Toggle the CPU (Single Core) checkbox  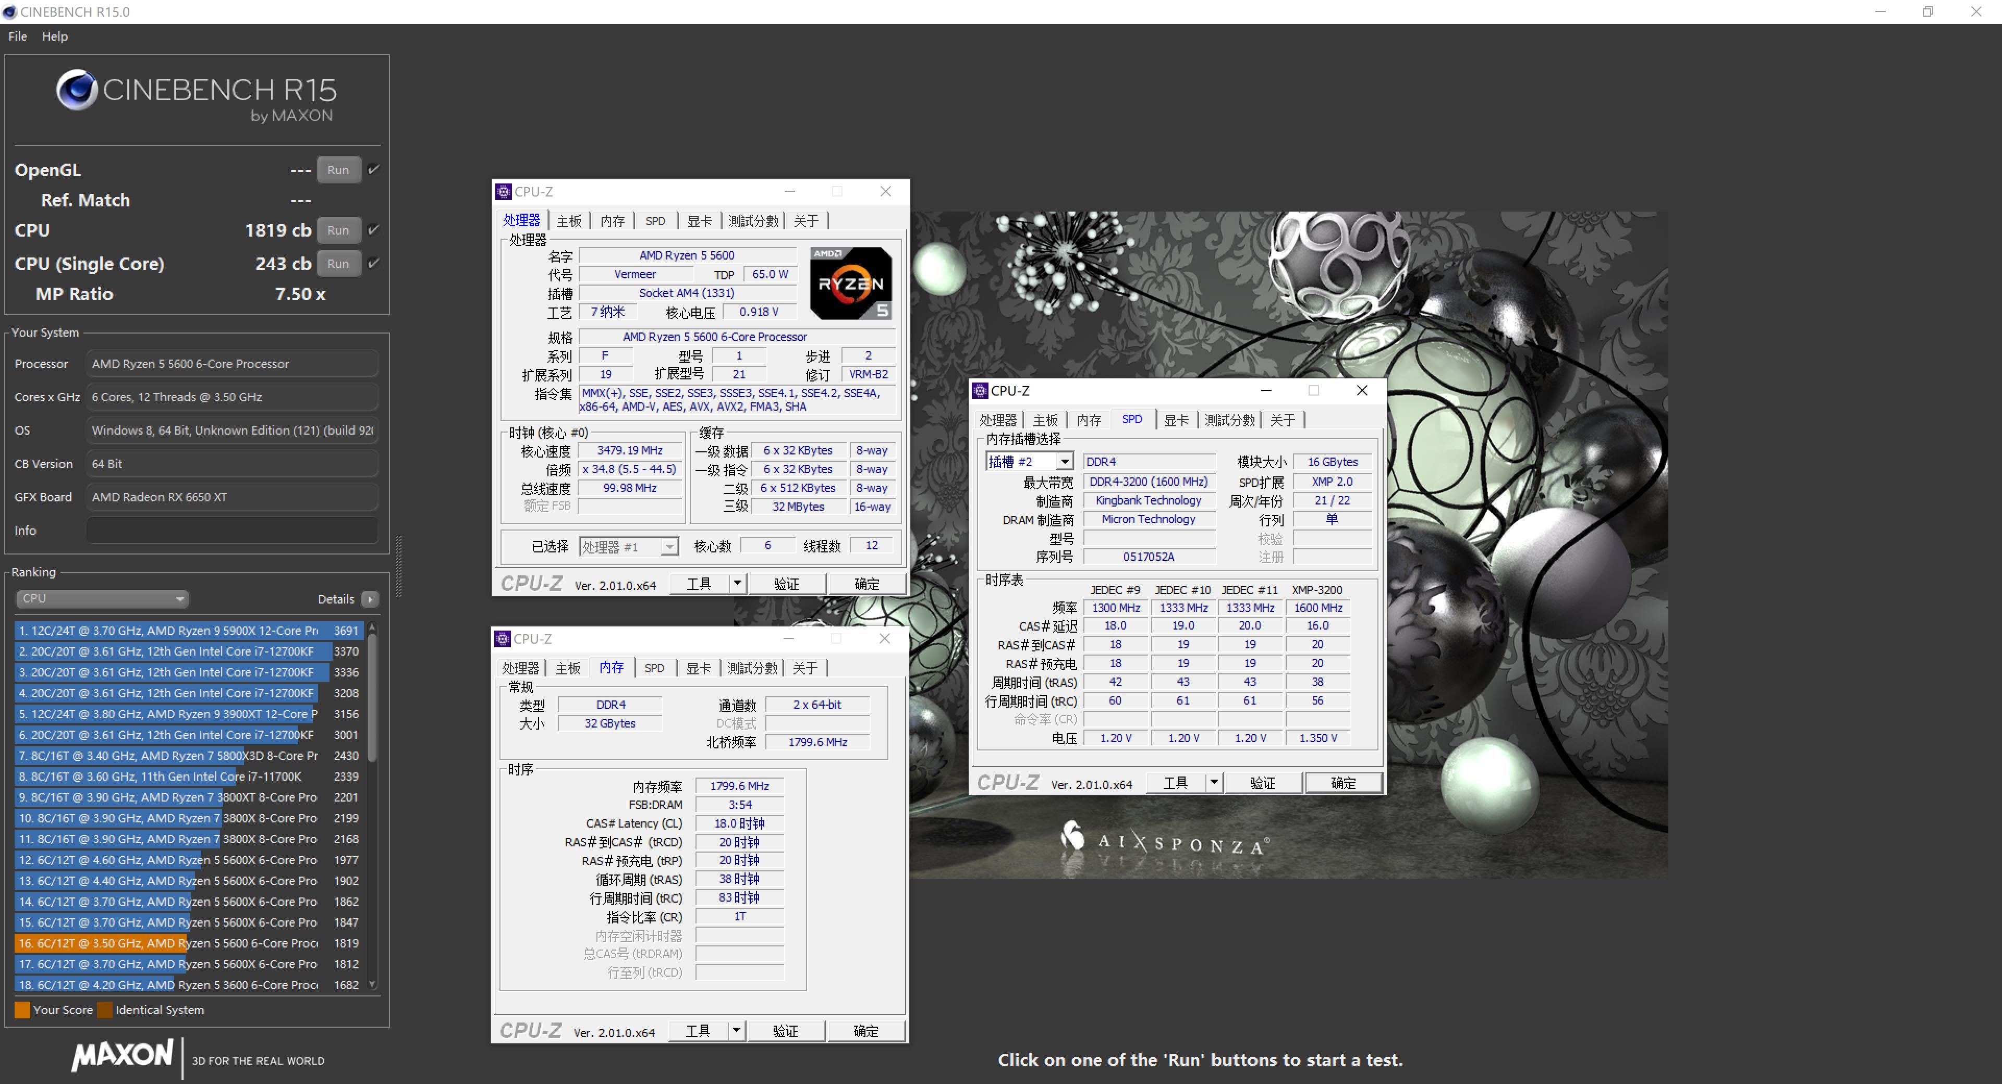(373, 263)
